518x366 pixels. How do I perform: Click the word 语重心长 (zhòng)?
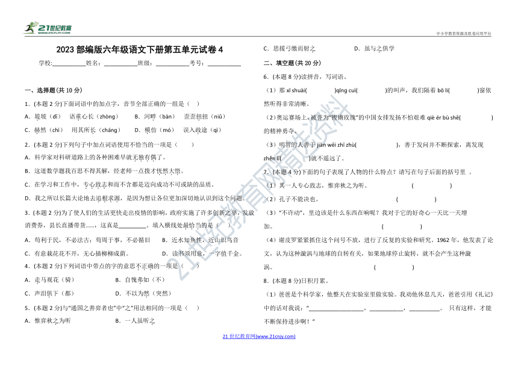pyautogui.click(x=94, y=117)
